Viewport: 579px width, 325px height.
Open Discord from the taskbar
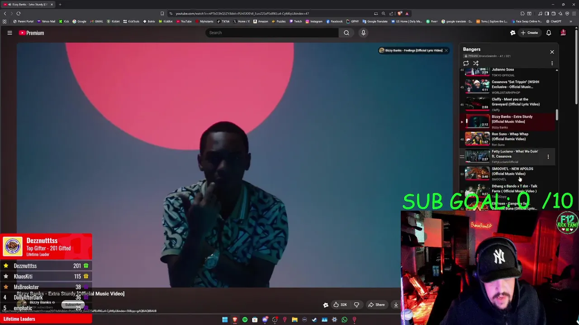[x=265, y=320]
